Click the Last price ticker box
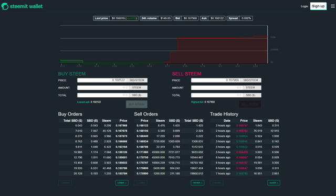336x196 pixels. [x=115, y=18]
